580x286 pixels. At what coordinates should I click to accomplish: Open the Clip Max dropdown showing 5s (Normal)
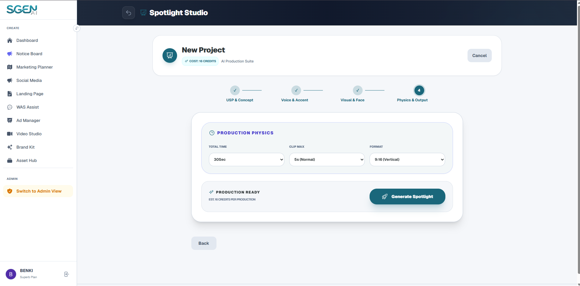click(x=327, y=160)
